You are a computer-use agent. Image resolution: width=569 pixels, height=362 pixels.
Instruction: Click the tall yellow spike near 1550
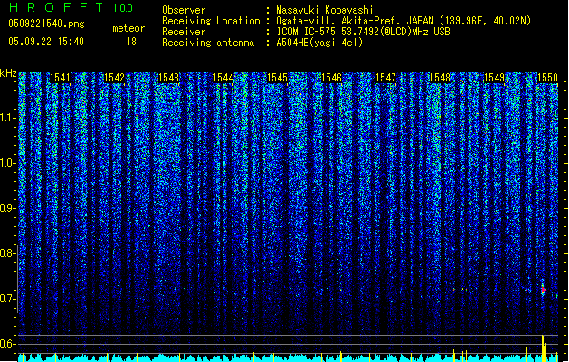coord(543,348)
